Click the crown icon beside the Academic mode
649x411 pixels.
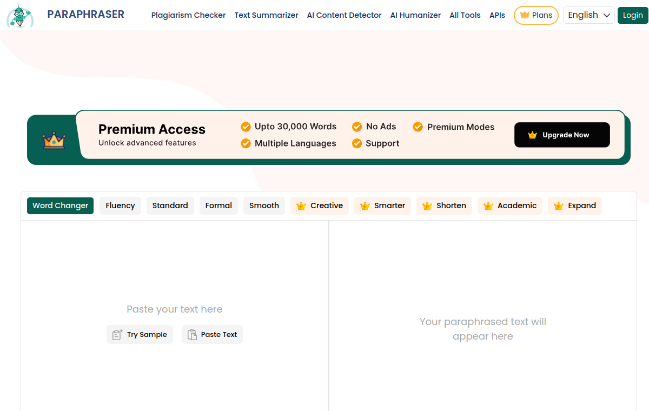click(x=488, y=205)
